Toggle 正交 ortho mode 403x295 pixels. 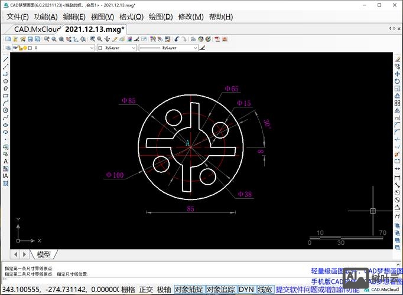[145, 290]
